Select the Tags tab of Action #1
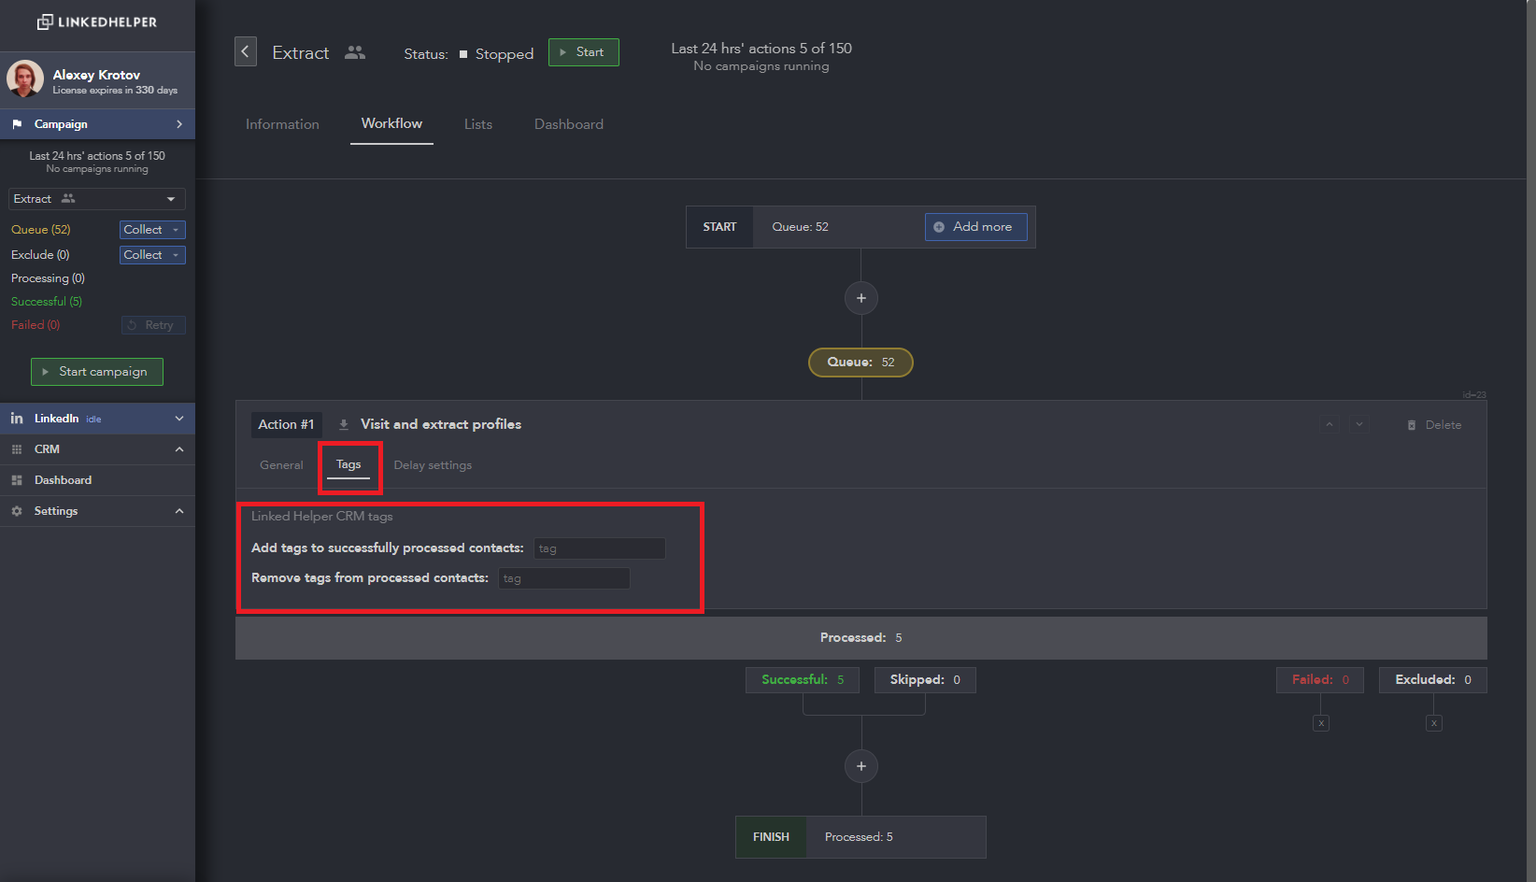This screenshot has height=882, width=1536. (348, 464)
